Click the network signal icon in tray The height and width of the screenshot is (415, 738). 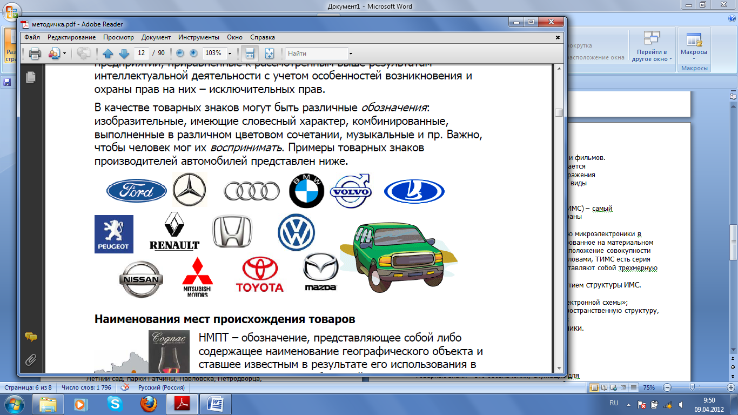pos(668,404)
